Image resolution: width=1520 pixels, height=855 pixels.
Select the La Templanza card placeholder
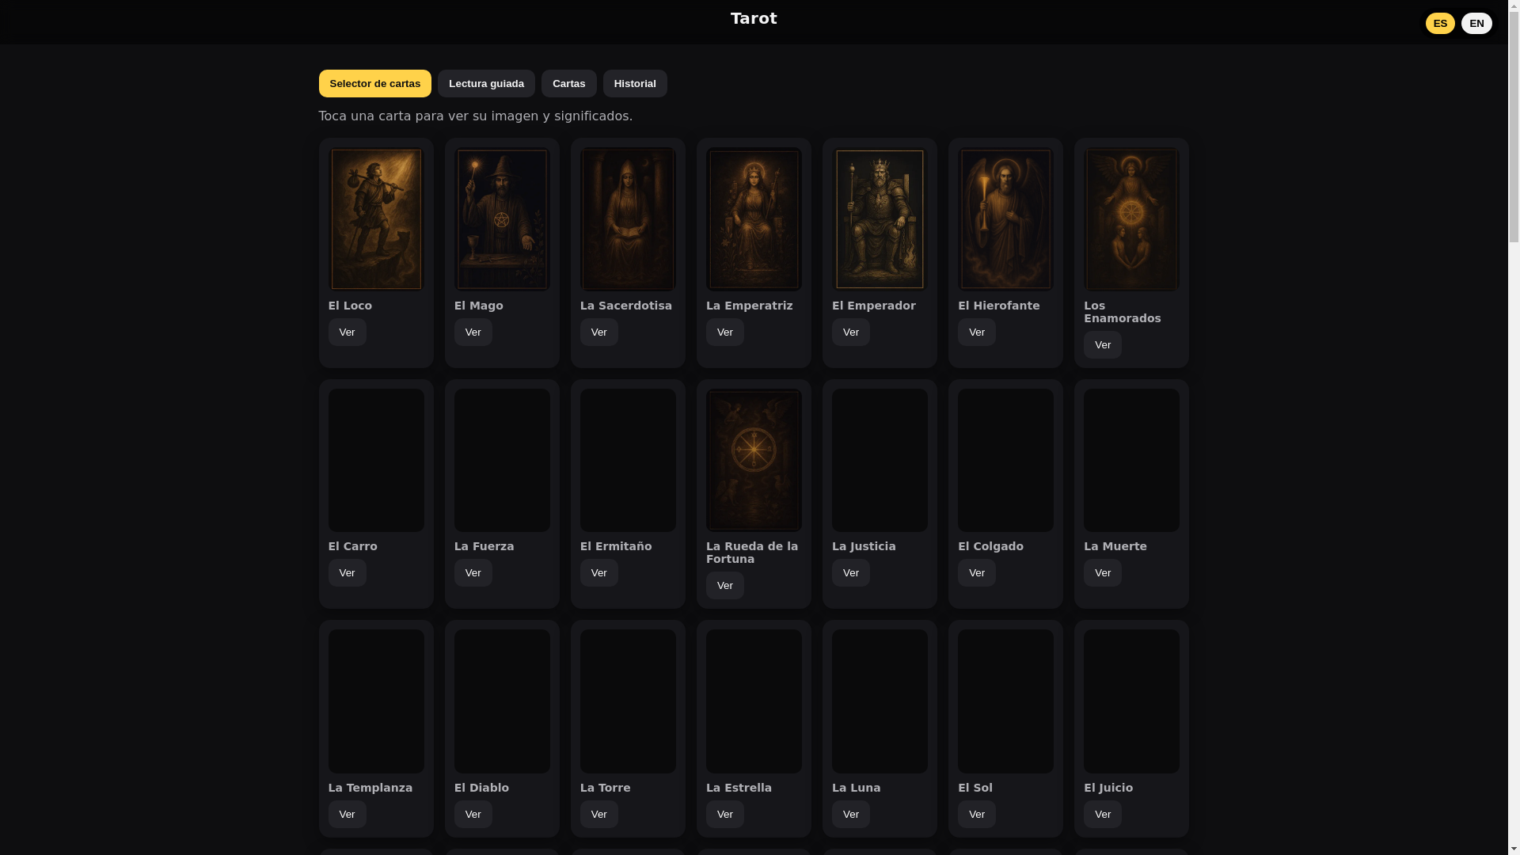click(x=375, y=701)
